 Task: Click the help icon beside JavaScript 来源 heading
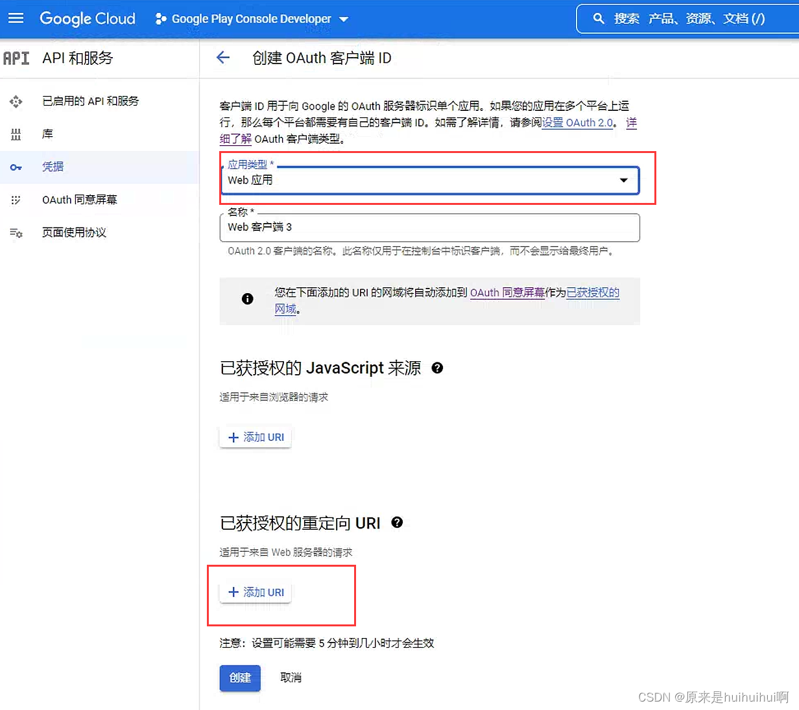tap(438, 368)
